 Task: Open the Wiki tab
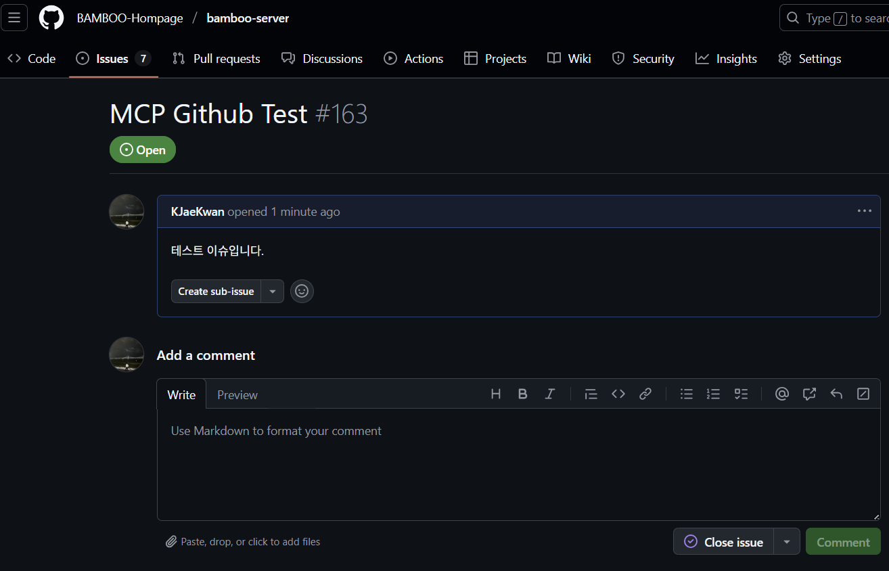coord(569,59)
